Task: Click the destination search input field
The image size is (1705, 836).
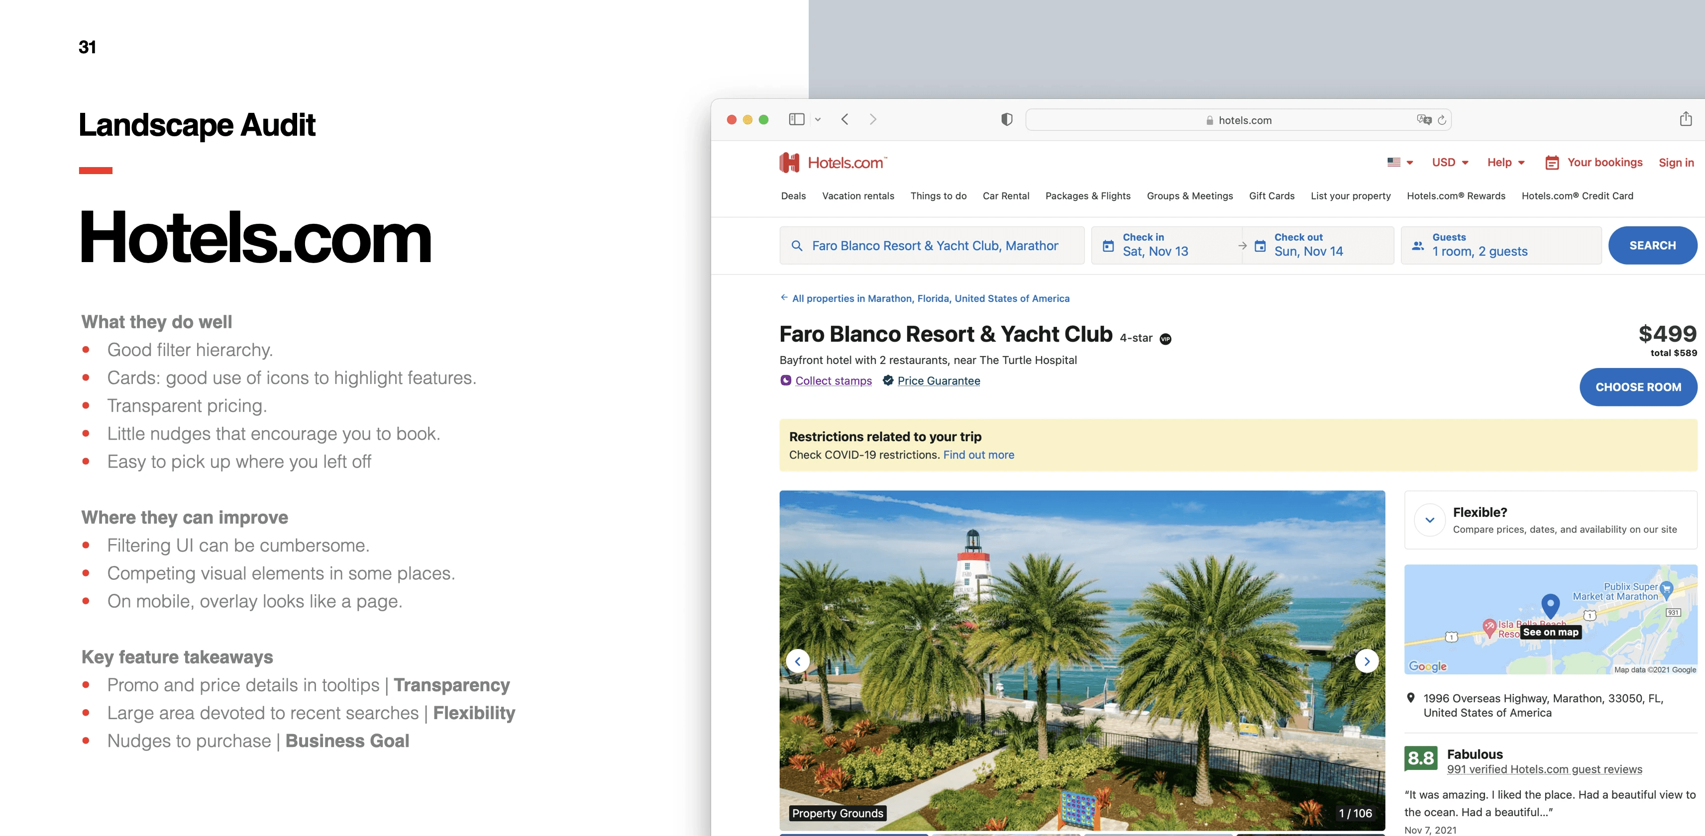Action: pyautogui.click(x=931, y=245)
